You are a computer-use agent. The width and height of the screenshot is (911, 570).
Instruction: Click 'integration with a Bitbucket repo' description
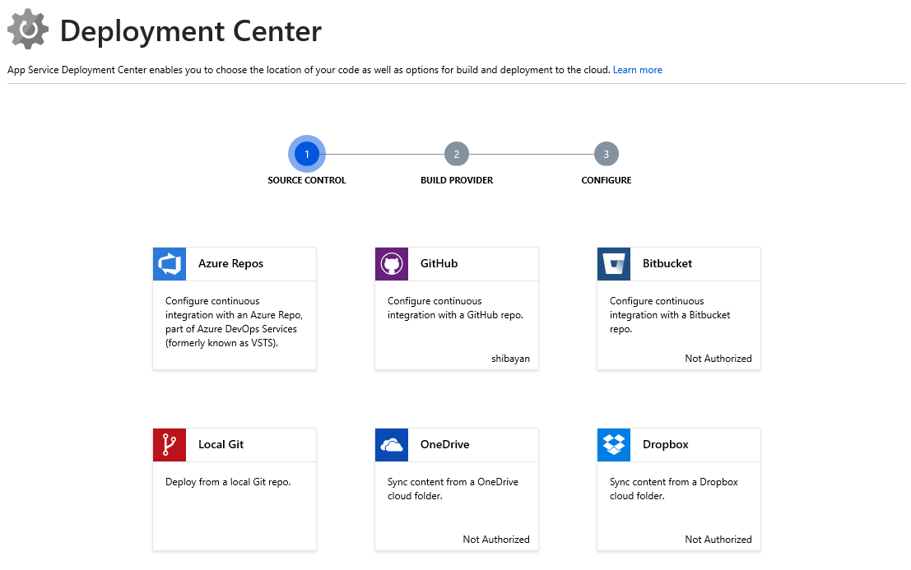point(670,315)
